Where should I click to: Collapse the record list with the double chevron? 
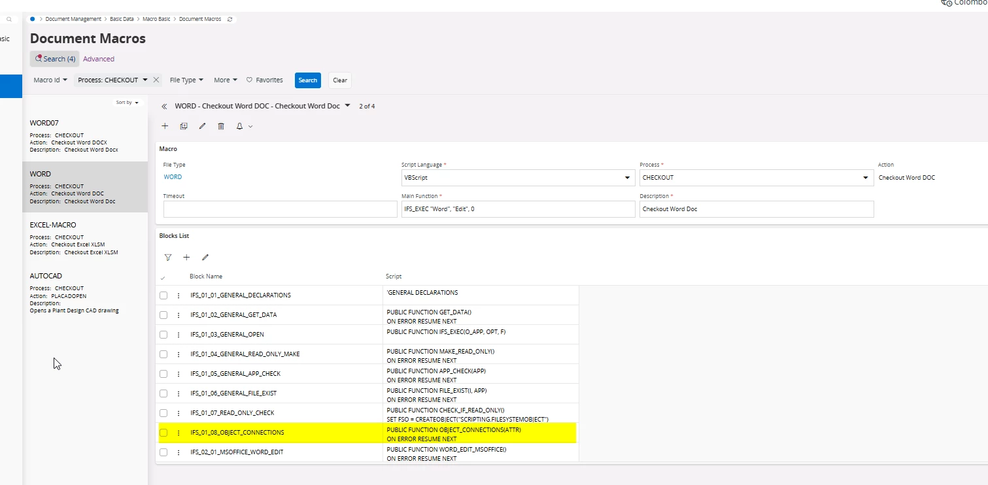pos(164,106)
